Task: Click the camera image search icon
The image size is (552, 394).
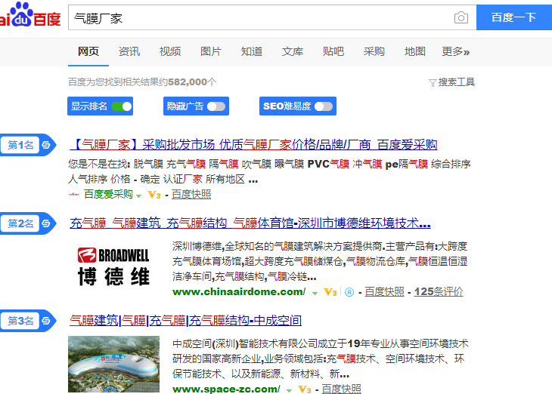Action: tap(461, 17)
